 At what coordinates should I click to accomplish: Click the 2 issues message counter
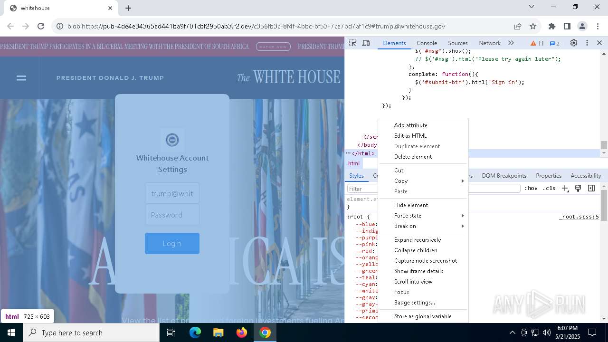(555, 43)
